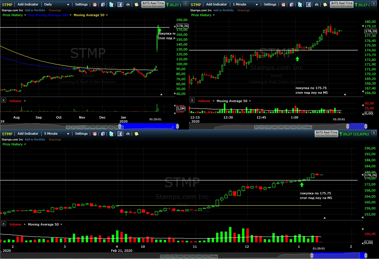Click BATS Real-Time button in 5 Minute chart

pyautogui.click(x=326, y=134)
